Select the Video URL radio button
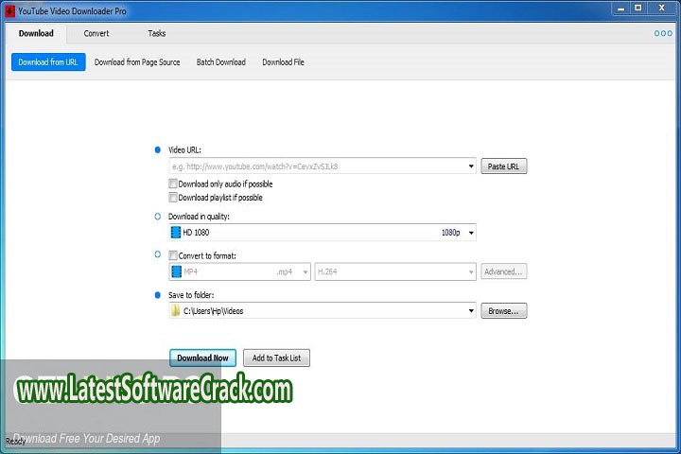Viewport: 681px width, 454px height. [158, 150]
